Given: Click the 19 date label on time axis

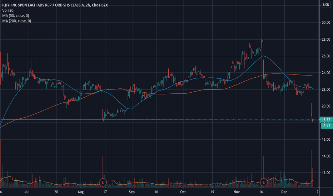Looking at the screenshot, I should [x=212, y=192].
